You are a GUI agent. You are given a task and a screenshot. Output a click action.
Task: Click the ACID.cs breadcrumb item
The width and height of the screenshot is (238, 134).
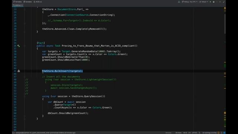(38, 2)
